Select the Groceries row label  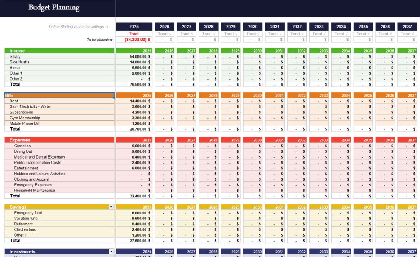click(22, 146)
